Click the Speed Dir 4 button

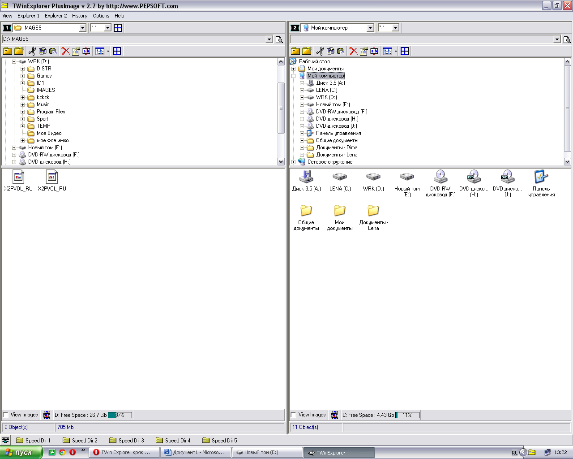[x=173, y=440]
